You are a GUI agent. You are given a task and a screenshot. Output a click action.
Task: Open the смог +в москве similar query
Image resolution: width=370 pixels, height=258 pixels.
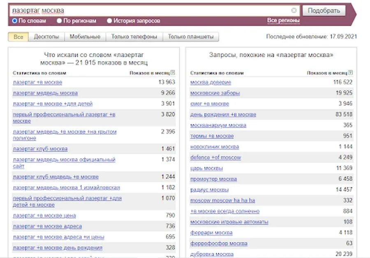[x=210, y=104]
